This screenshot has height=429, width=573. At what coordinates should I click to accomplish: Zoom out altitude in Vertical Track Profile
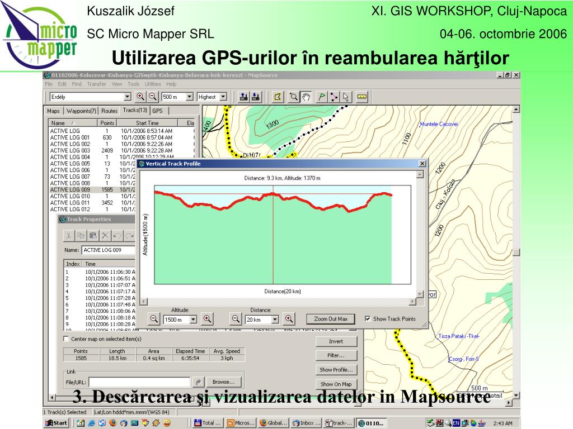154,319
